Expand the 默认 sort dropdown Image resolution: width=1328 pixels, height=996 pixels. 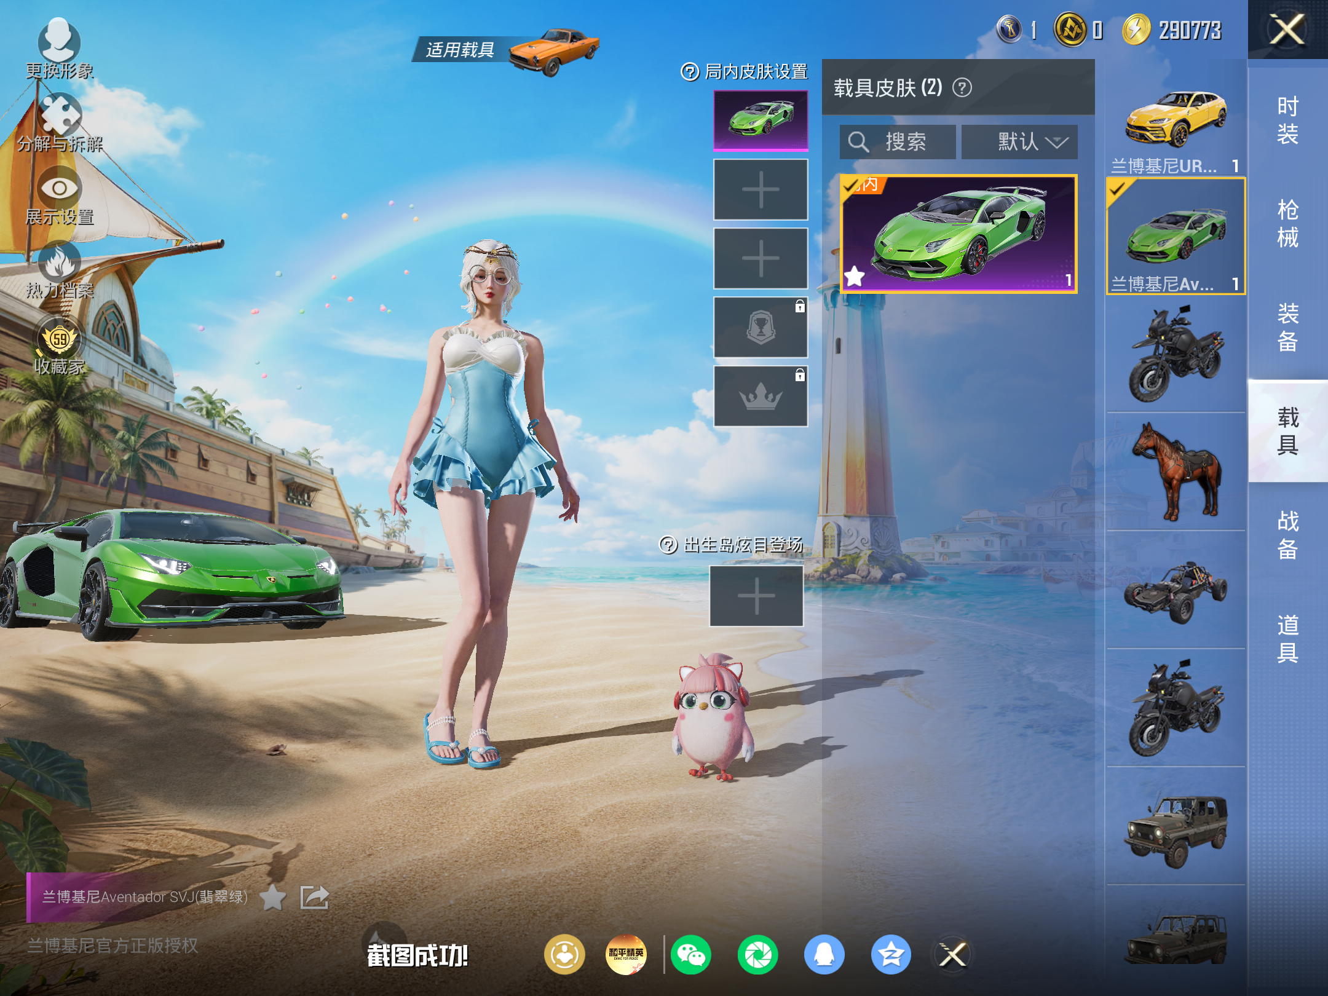[x=1019, y=142]
